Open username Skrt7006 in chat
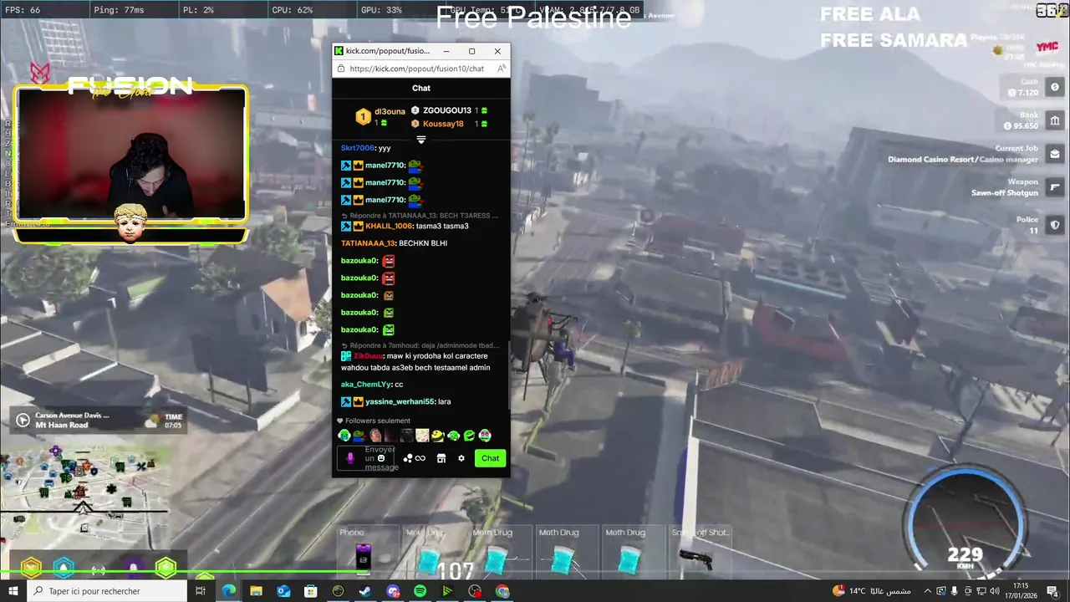 pos(358,148)
